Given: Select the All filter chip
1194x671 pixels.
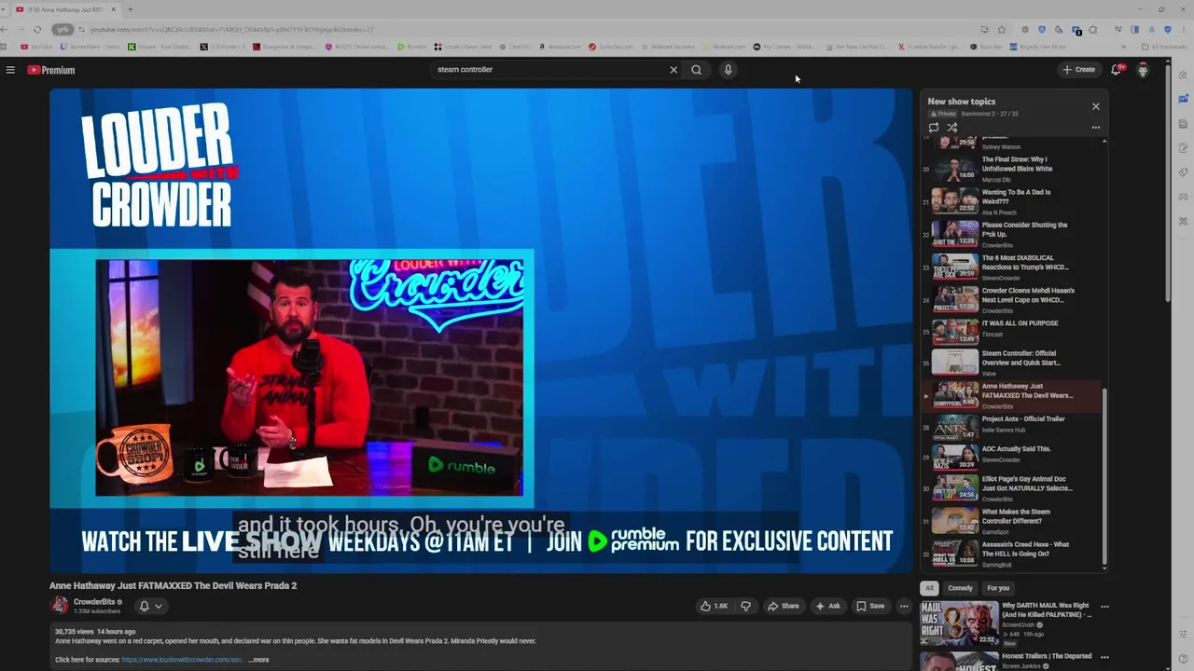Looking at the screenshot, I should 929,588.
